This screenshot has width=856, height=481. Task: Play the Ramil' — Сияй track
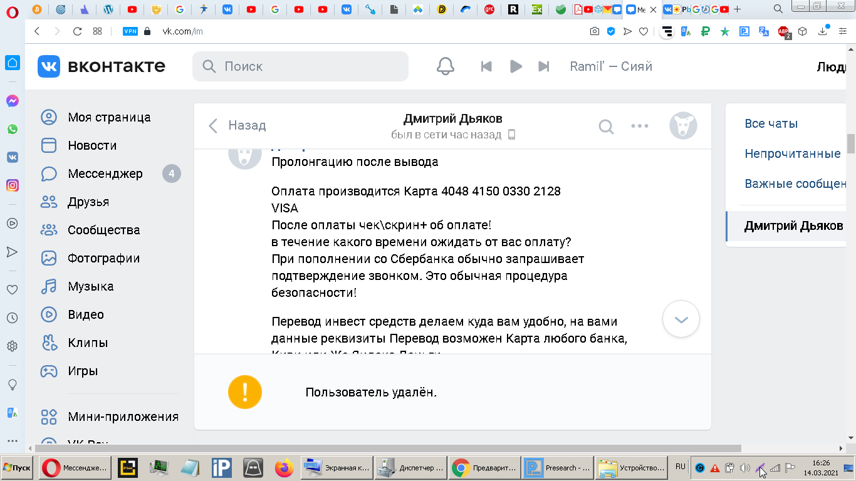pos(516,66)
